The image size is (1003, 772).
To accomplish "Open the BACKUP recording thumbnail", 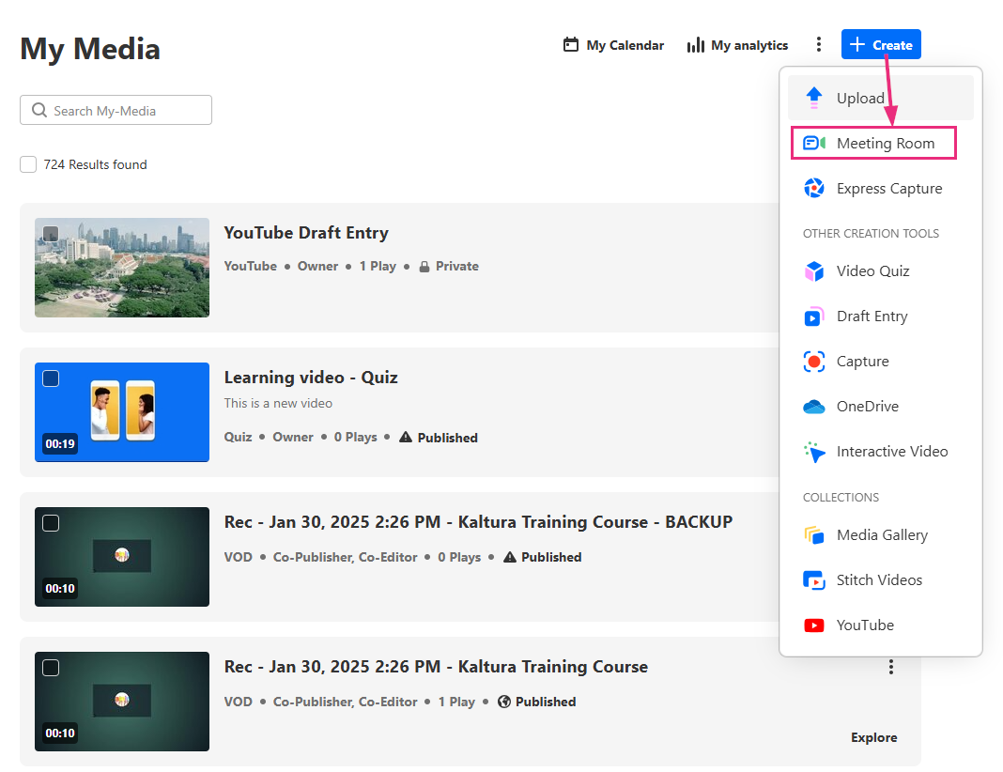I will pos(121,556).
